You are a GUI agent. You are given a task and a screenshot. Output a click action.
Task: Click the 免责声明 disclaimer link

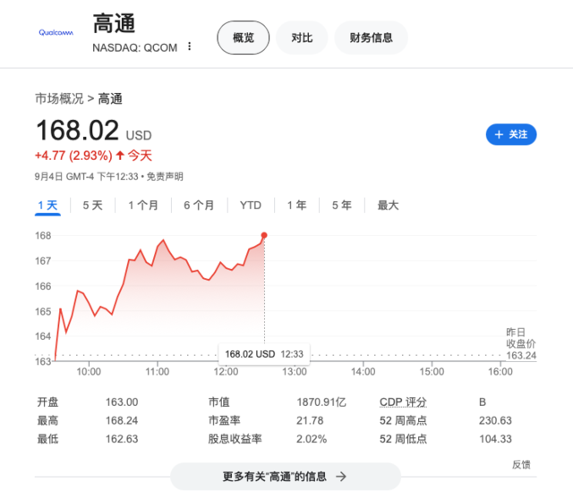165,177
